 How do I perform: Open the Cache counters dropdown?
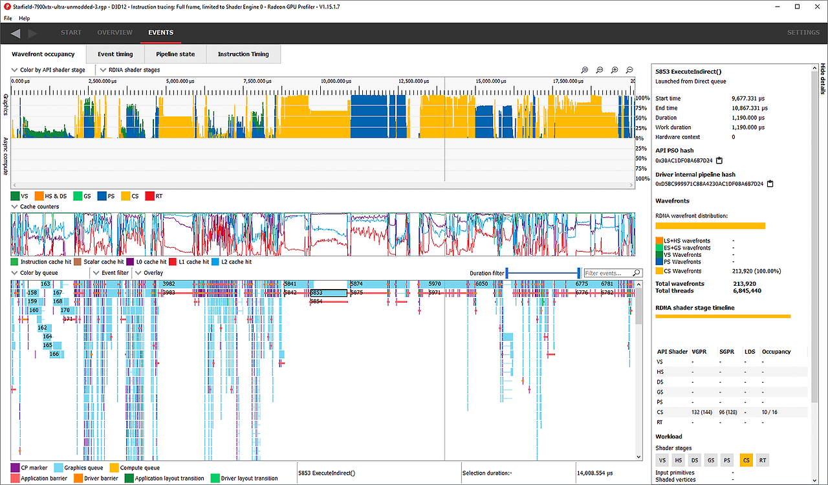click(x=36, y=207)
